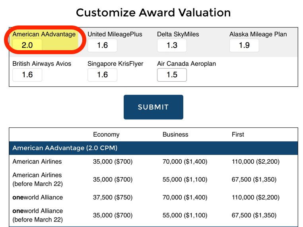This screenshot has height=227, width=303.
Task: Select the Delta SkyMiles valuation field
Action: click(172, 45)
